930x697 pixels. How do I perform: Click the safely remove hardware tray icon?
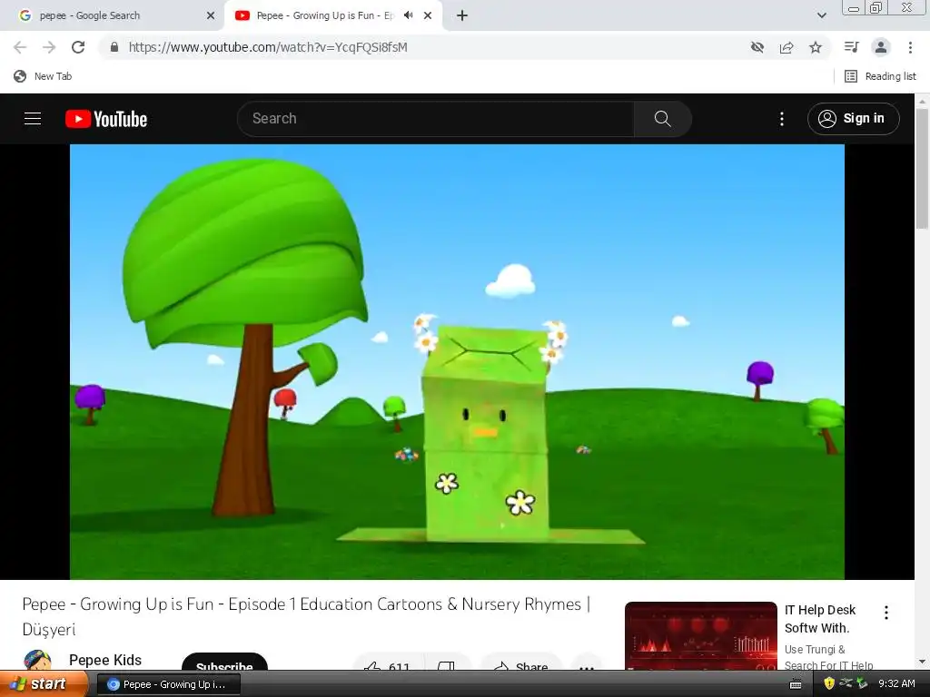(x=862, y=683)
